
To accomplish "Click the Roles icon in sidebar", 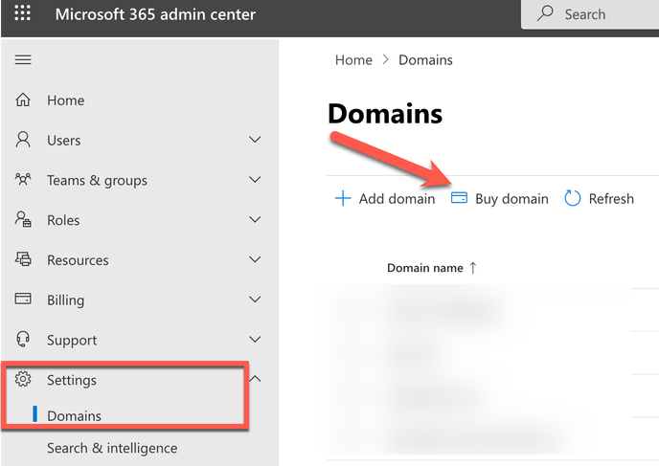I will click(x=23, y=219).
